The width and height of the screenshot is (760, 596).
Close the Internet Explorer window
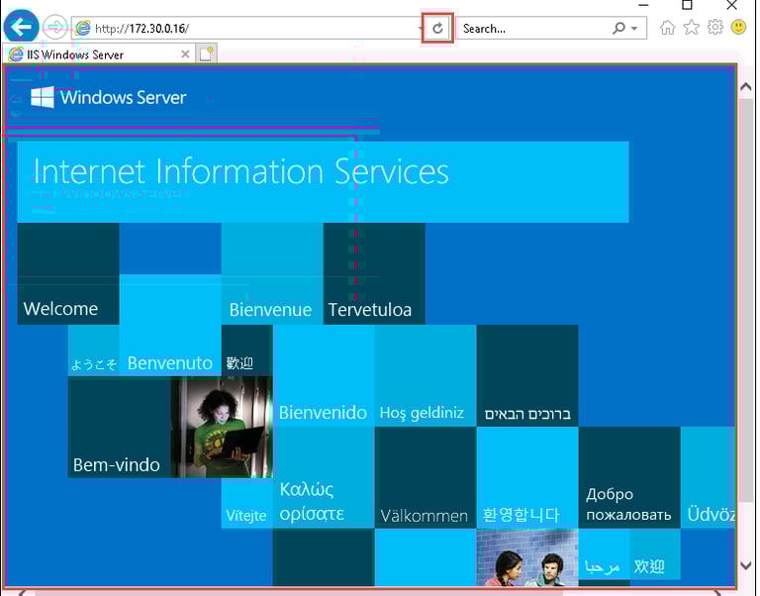coord(732,5)
